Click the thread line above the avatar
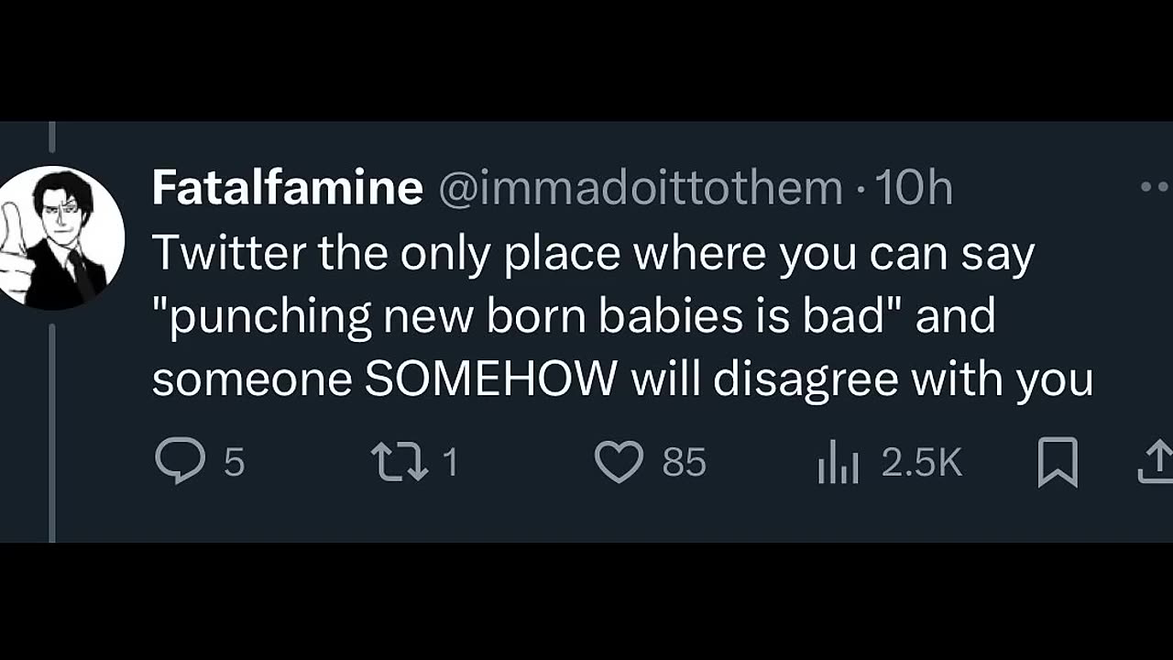1173x660 pixels. (x=52, y=137)
